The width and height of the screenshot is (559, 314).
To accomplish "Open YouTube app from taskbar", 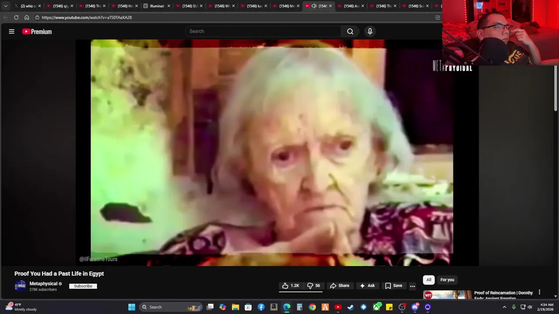I will click(x=338, y=307).
